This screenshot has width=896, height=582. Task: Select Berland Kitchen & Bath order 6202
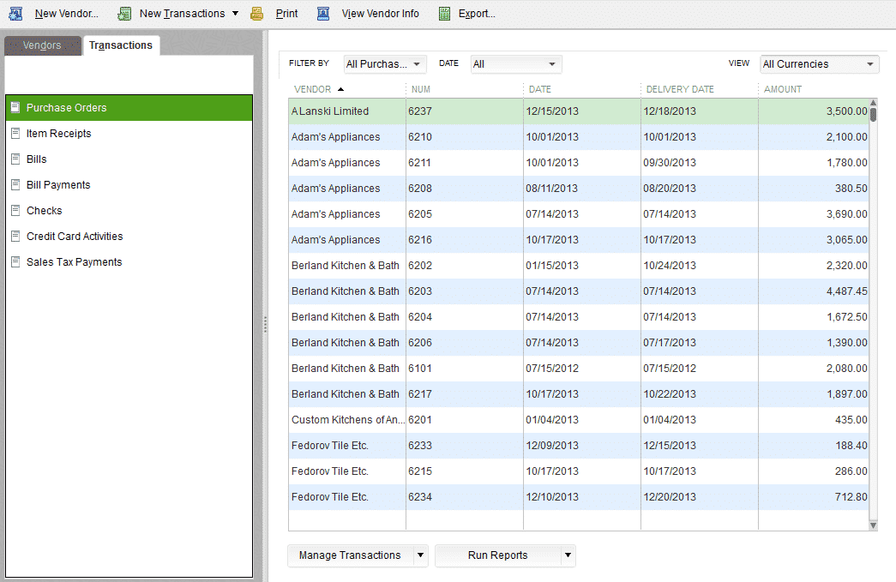point(578,266)
